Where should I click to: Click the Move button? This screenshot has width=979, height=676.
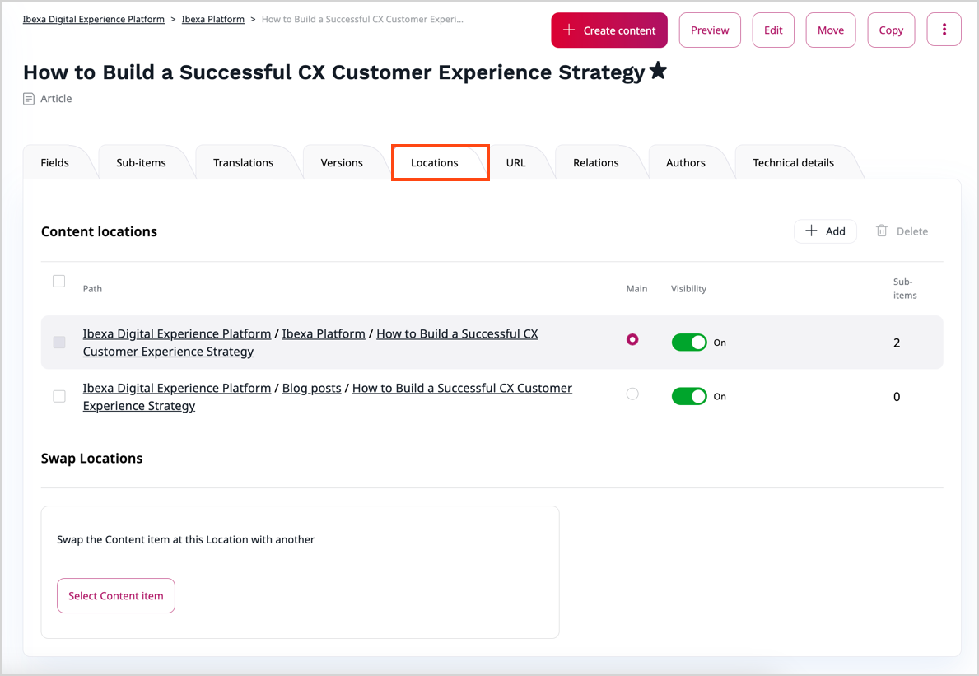pos(830,30)
